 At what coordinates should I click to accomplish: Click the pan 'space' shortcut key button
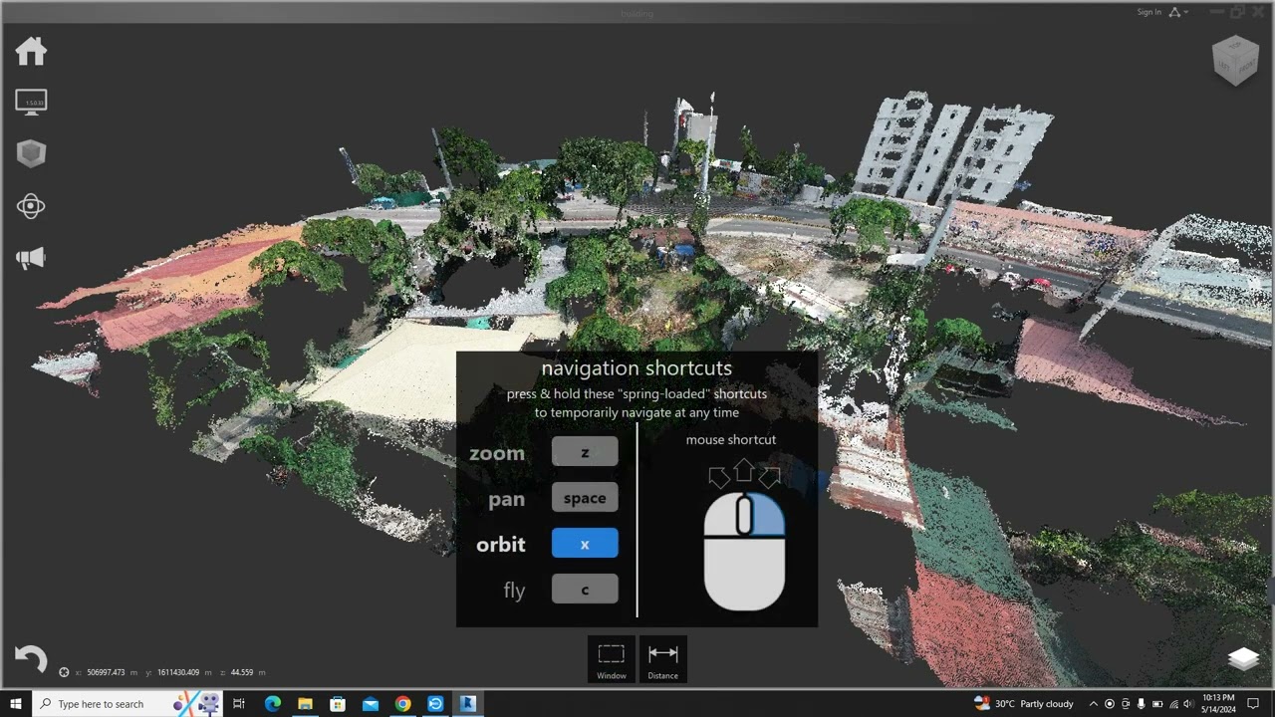(x=585, y=498)
